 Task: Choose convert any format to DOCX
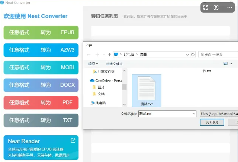(41, 85)
